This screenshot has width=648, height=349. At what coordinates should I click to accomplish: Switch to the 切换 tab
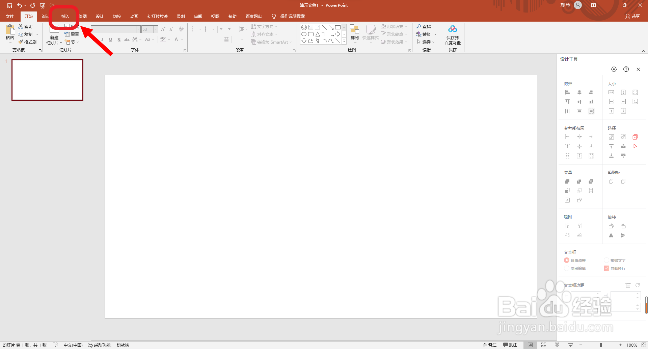coord(117,16)
